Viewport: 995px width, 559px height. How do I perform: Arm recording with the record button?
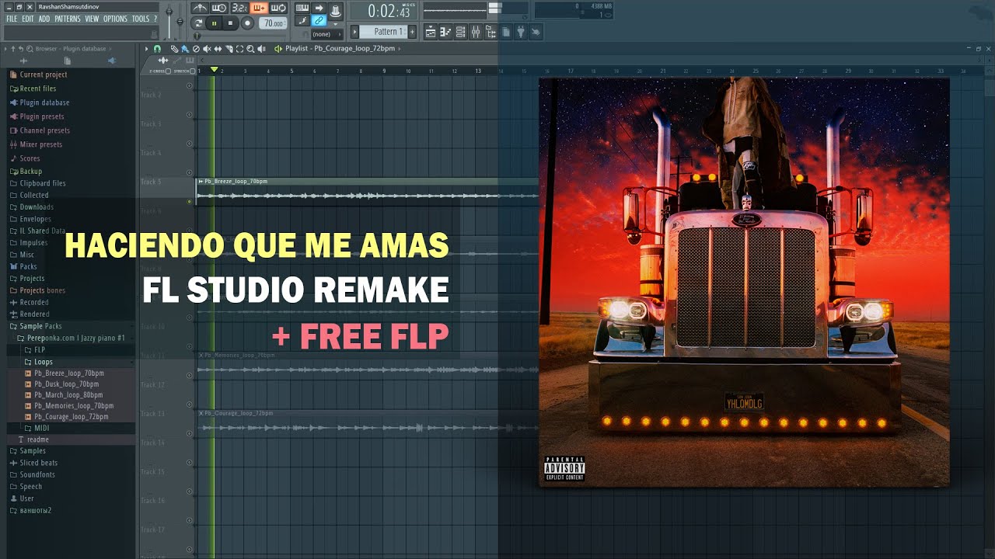pyautogui.click(x=247, y=23)
